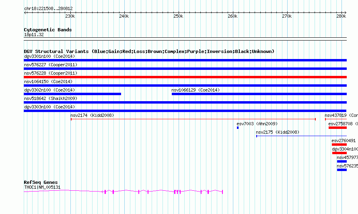Click the nsv576227 (Cooper2011) label

click(x=51, y=65)
